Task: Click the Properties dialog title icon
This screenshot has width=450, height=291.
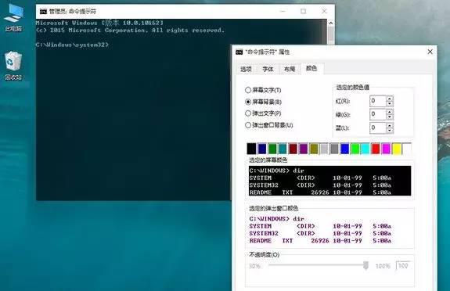Action: [x=239, y=52]
